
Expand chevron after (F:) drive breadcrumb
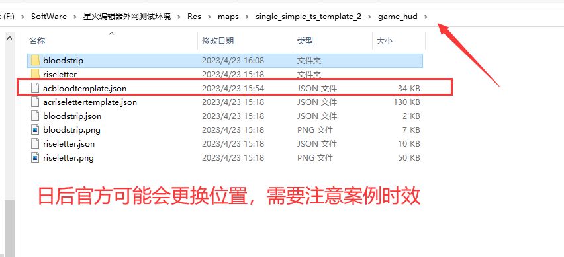click(23, 17)
